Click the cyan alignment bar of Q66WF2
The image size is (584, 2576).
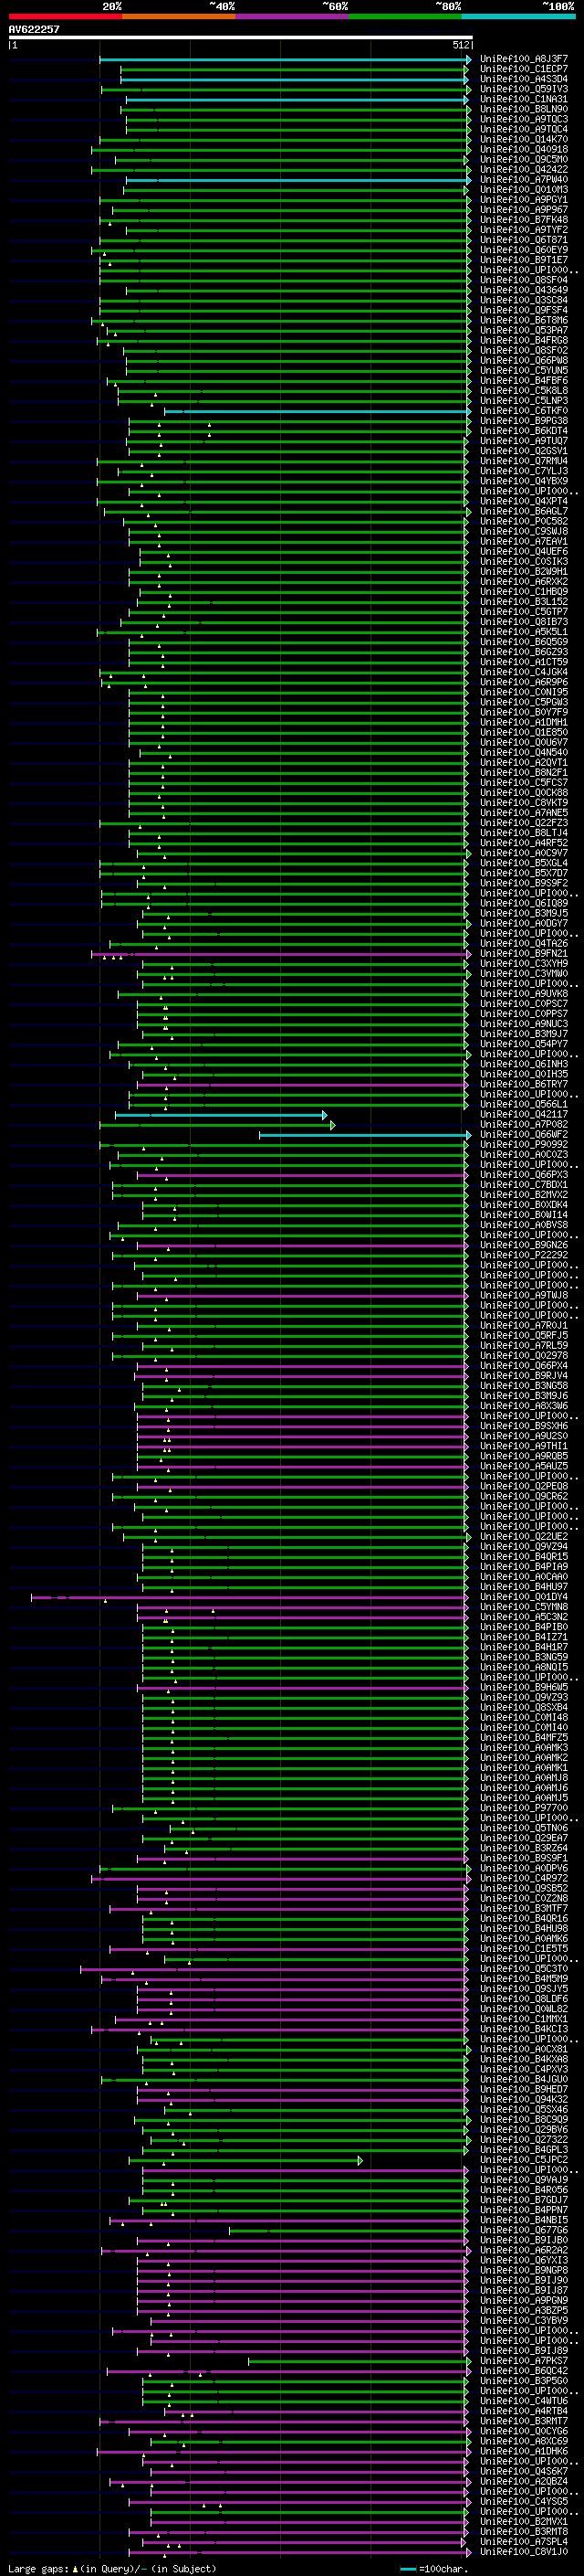[364, 1135]
